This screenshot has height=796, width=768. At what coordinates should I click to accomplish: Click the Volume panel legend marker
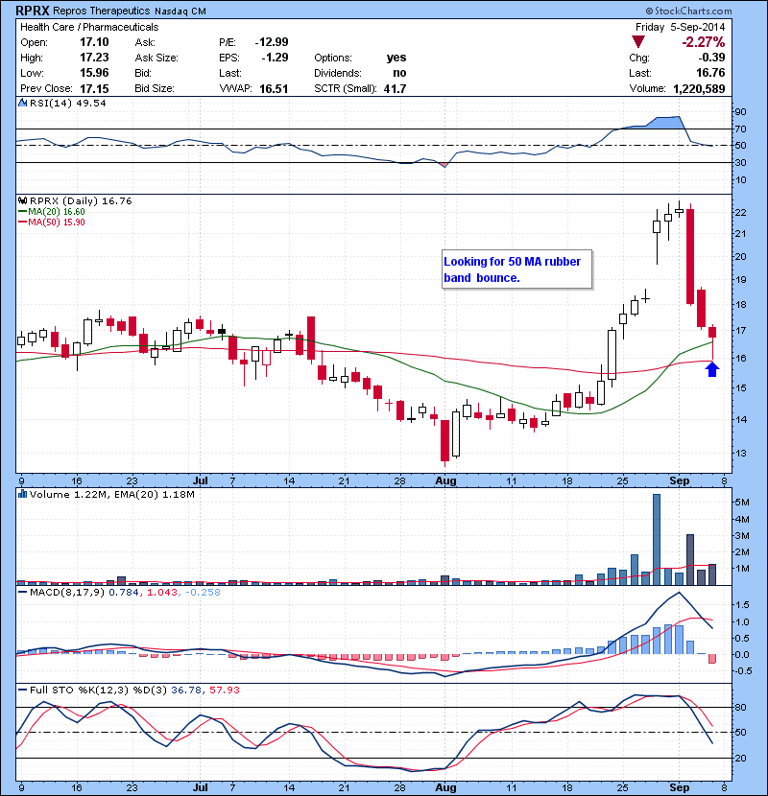[22, 495]
